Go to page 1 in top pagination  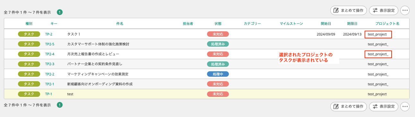tap(60, 12)
